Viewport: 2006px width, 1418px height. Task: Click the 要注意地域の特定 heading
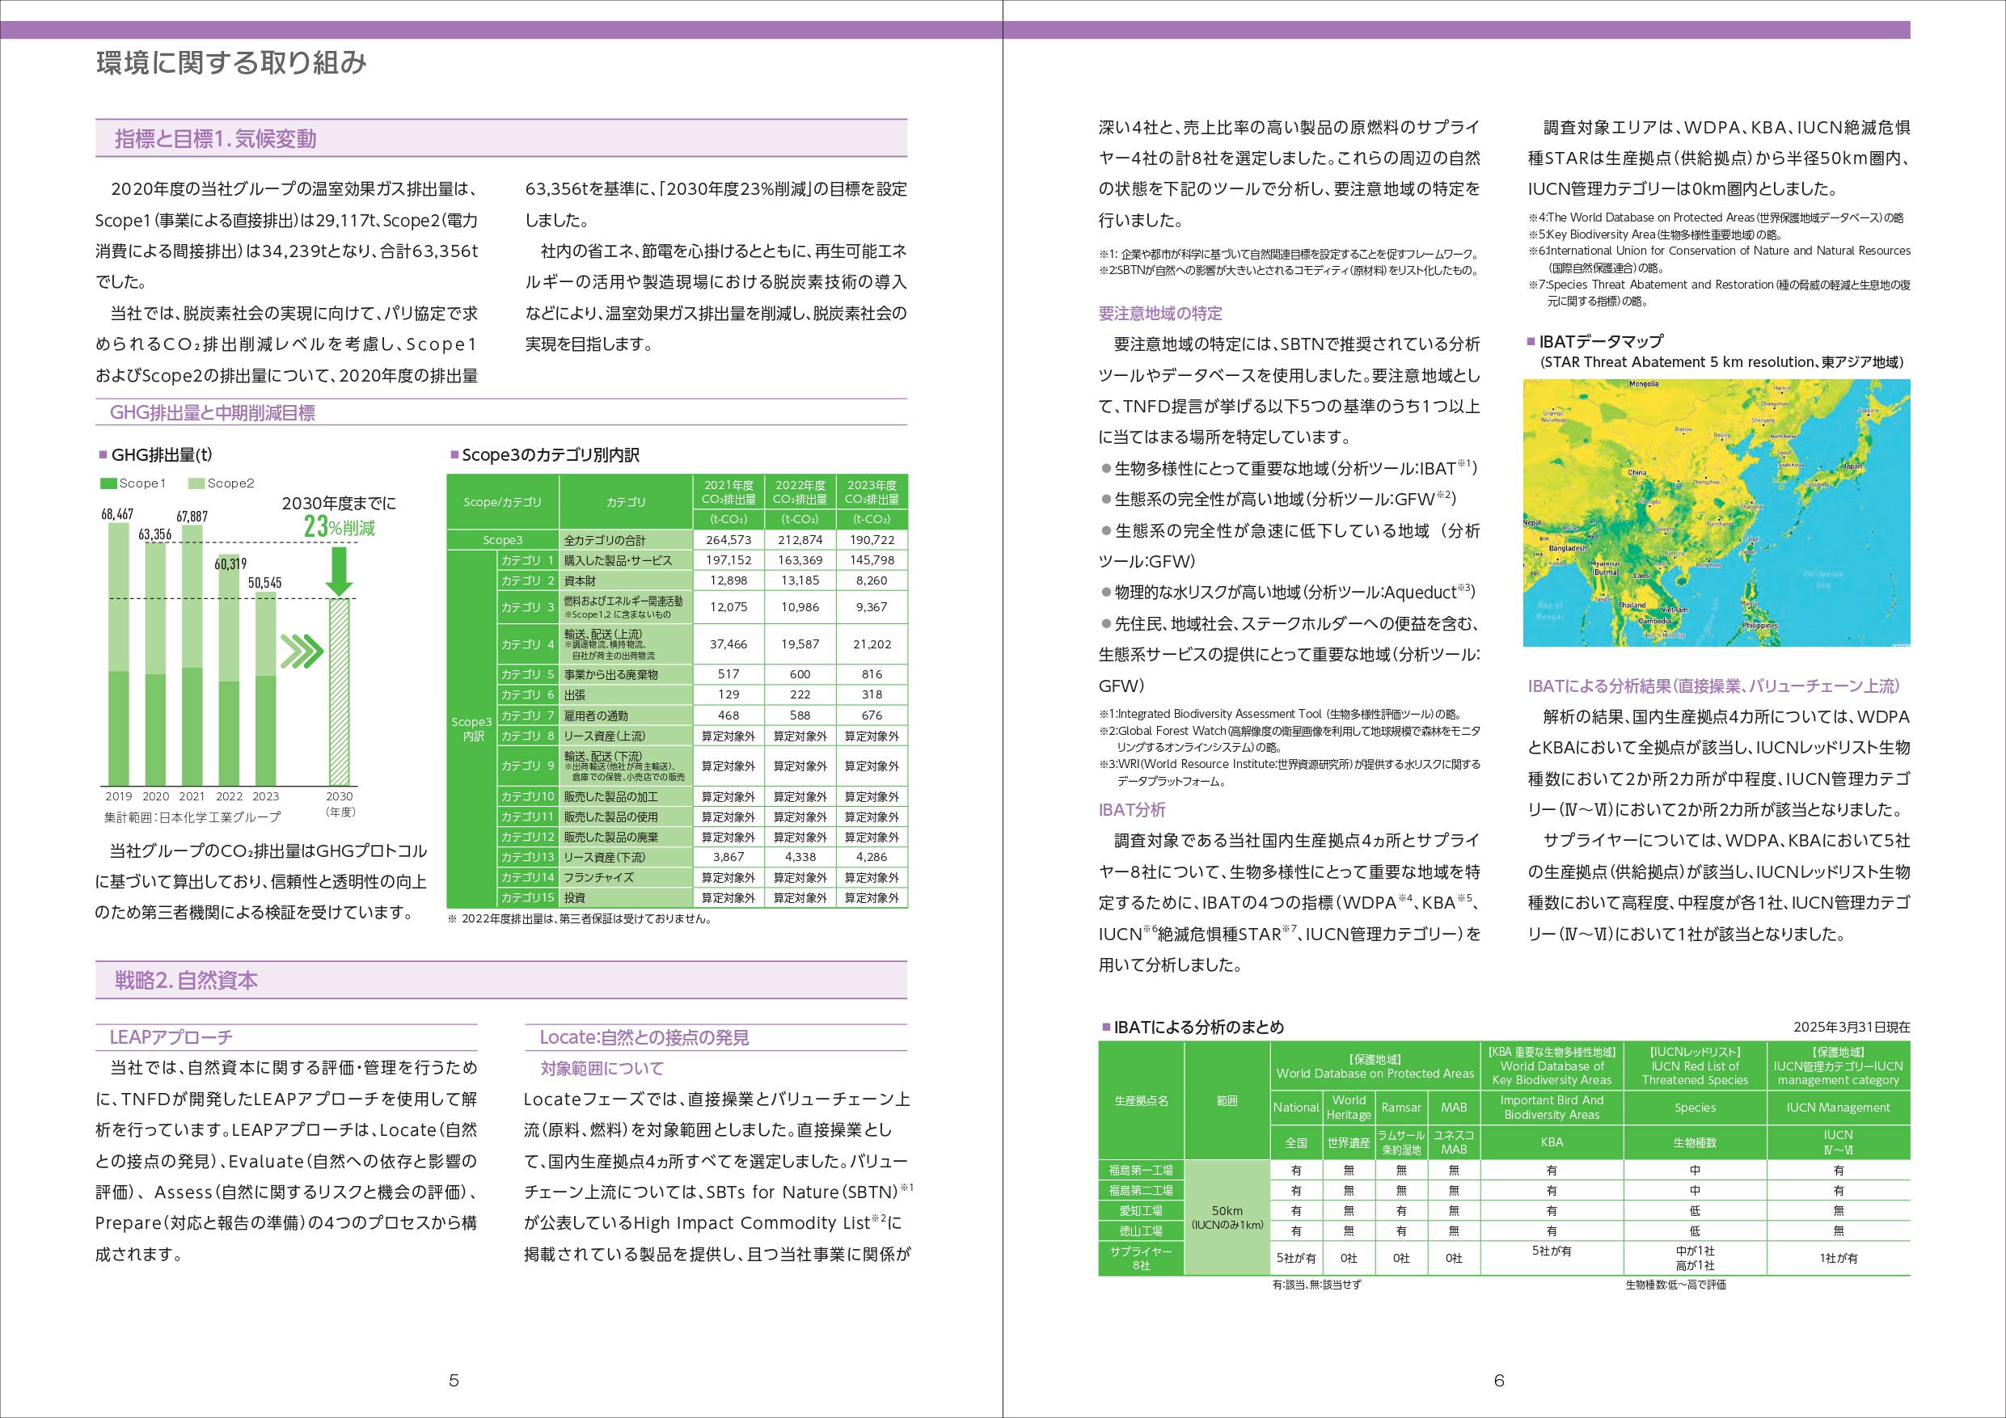[1160, 313]
